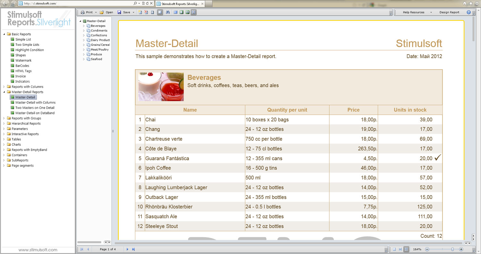481x254 pixels.
Task: Click the Design Report button
Action: pyautogui.click(x=449, y=12)
